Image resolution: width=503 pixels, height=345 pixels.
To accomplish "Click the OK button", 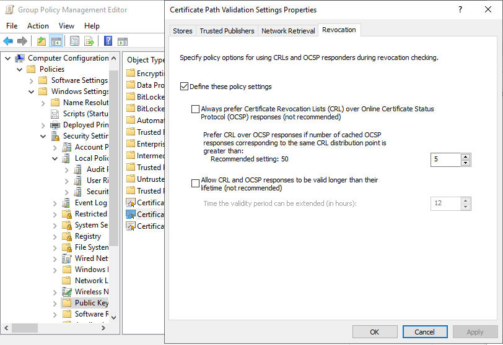I will (374, 332).
